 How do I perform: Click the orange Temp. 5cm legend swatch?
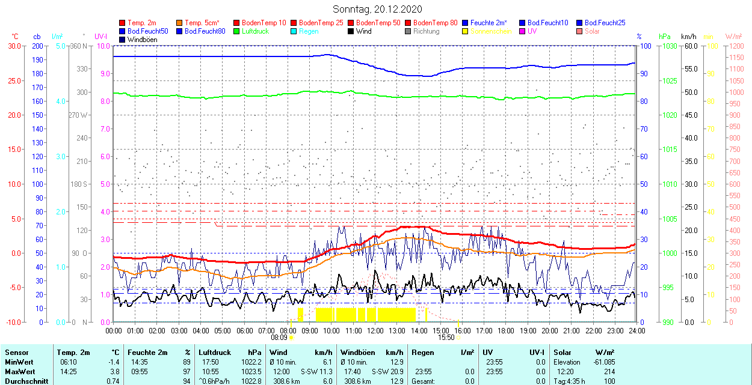point(180,23)
